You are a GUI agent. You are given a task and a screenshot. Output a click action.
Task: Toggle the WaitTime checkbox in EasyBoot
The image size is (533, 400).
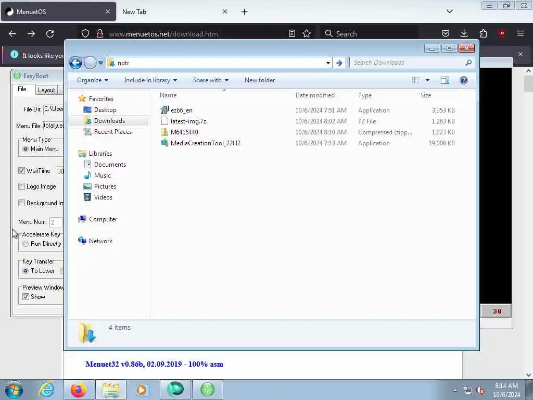pos(21,171)
